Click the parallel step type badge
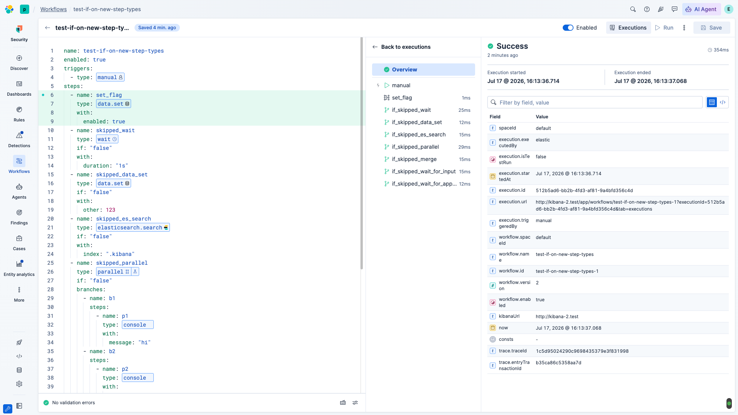738x415 pixels. coord(113,272)
